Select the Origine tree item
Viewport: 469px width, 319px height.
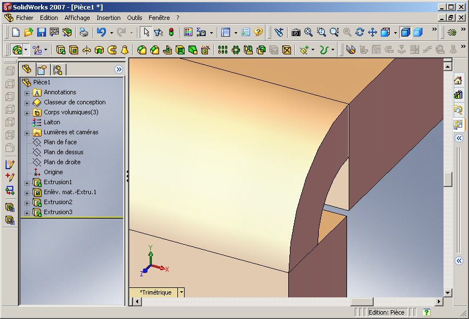click(x=53, y=172)
